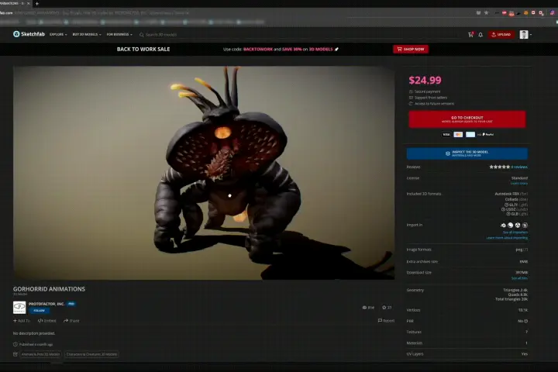
Task: Click the Embed option
Action: [47, 321]
